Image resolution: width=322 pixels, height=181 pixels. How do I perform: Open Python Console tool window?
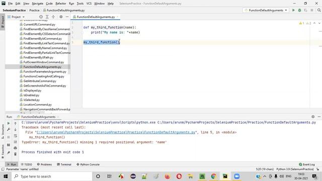pos(88,164)
